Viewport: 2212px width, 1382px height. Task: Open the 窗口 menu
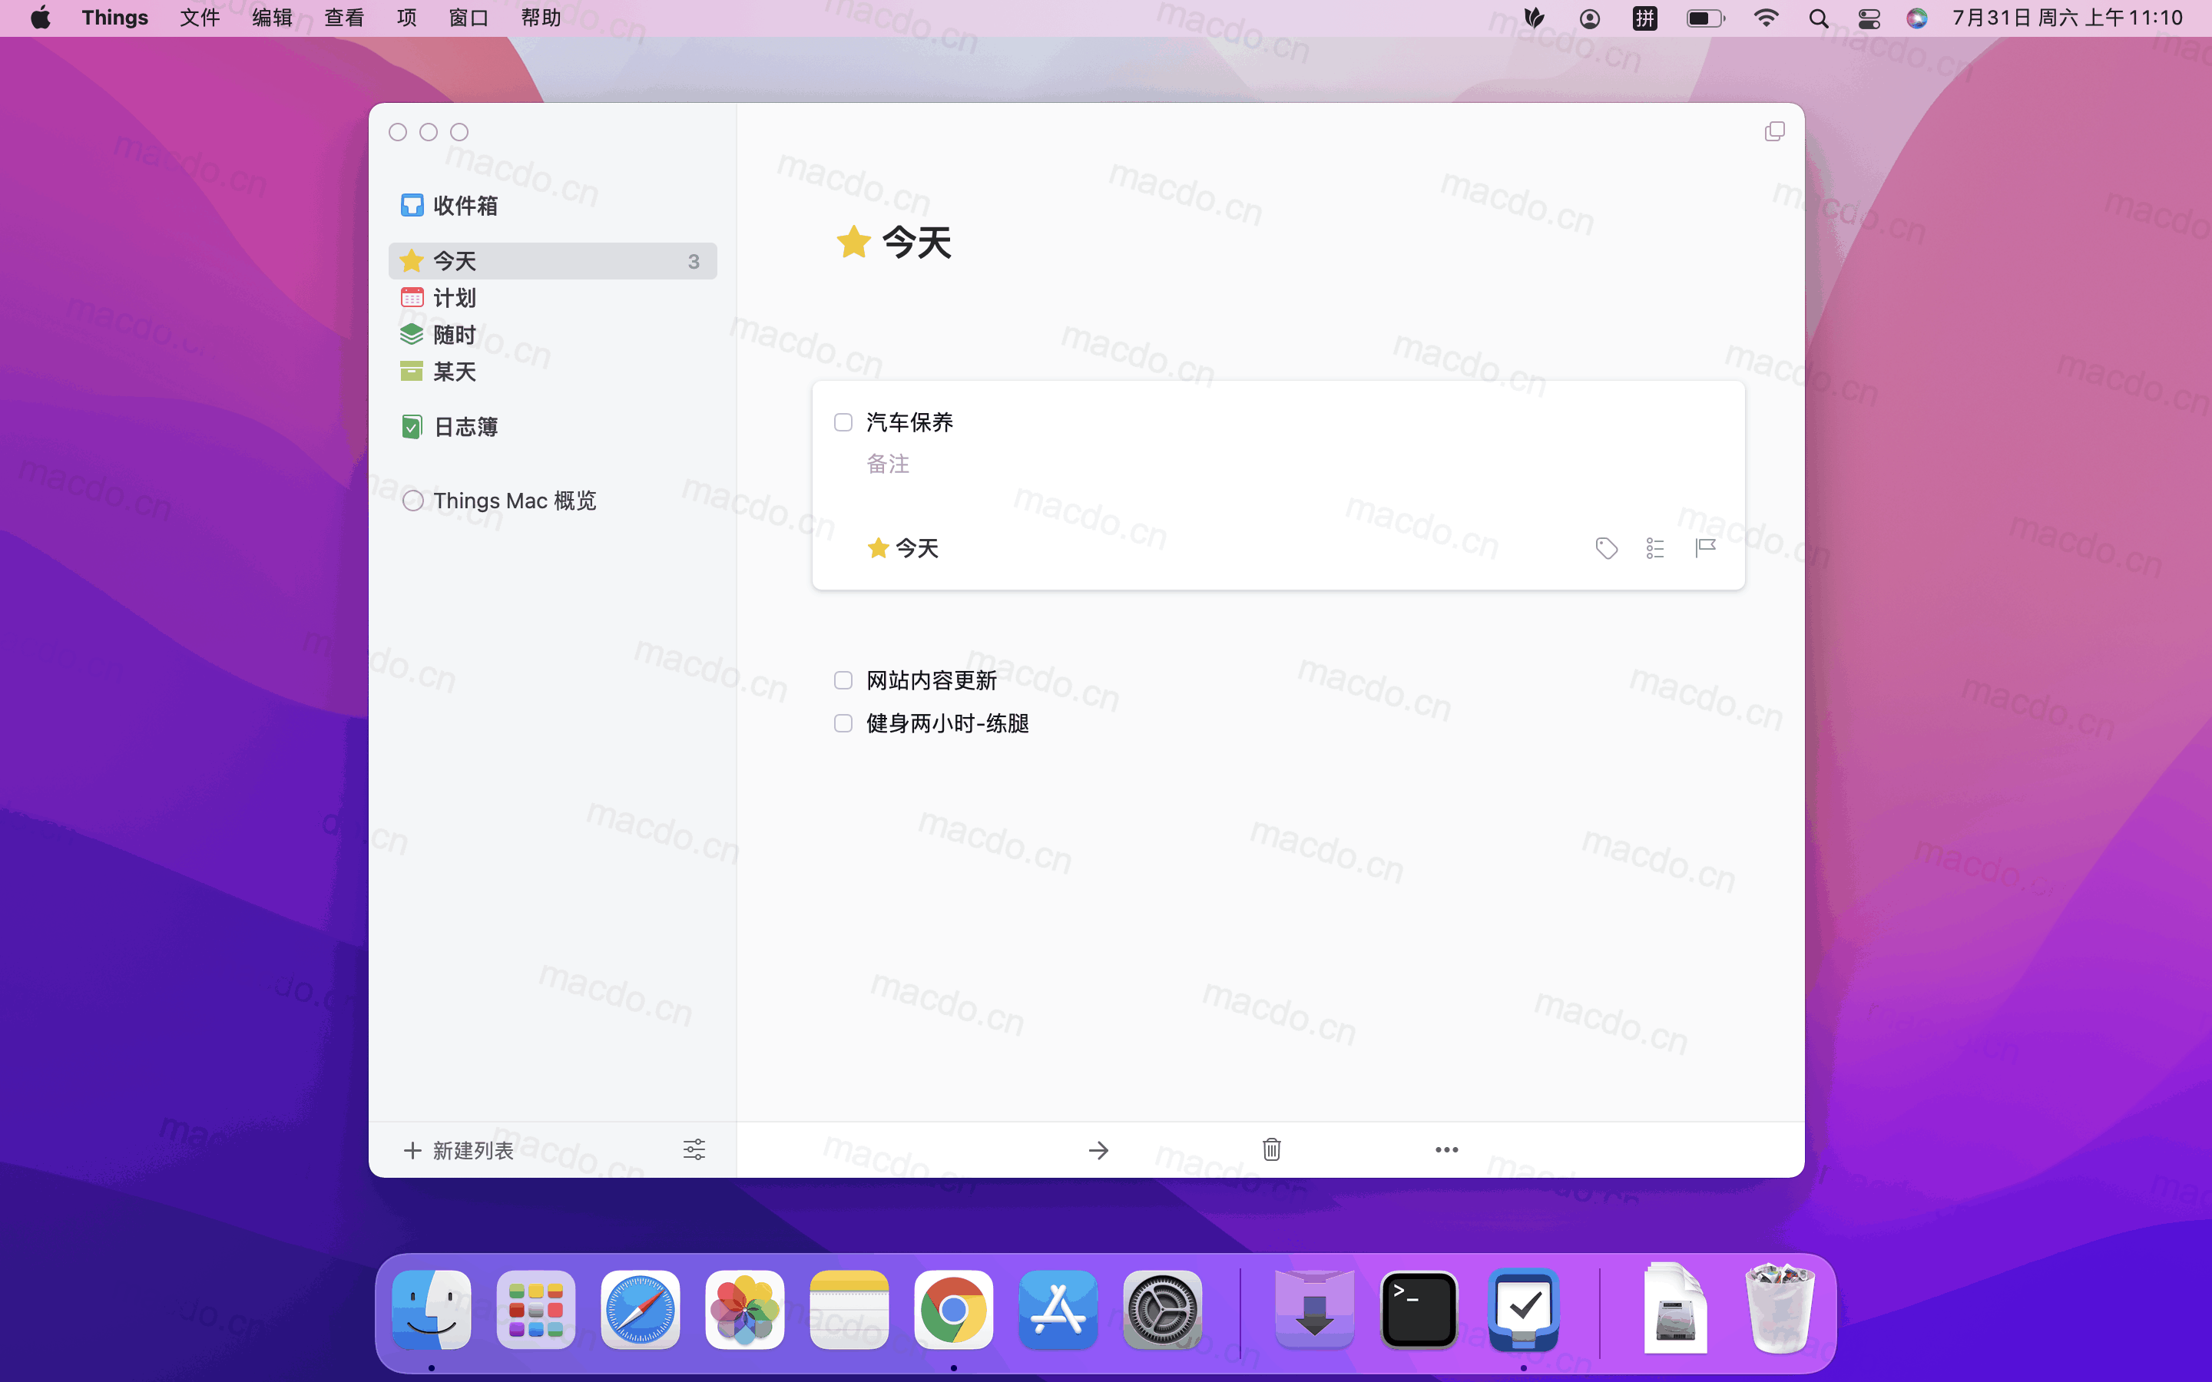468,18
